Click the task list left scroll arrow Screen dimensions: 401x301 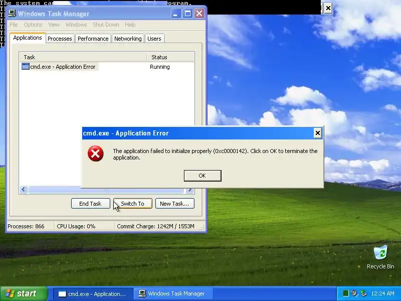(24, 190)
